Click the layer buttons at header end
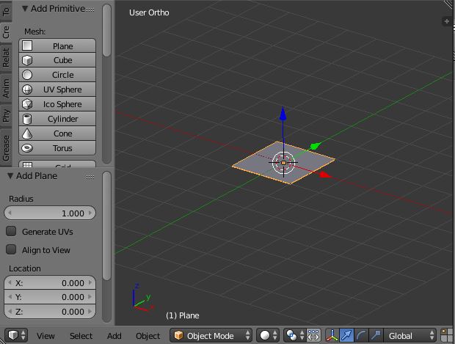This screenshot has height=344, width=455. point(447,336)
